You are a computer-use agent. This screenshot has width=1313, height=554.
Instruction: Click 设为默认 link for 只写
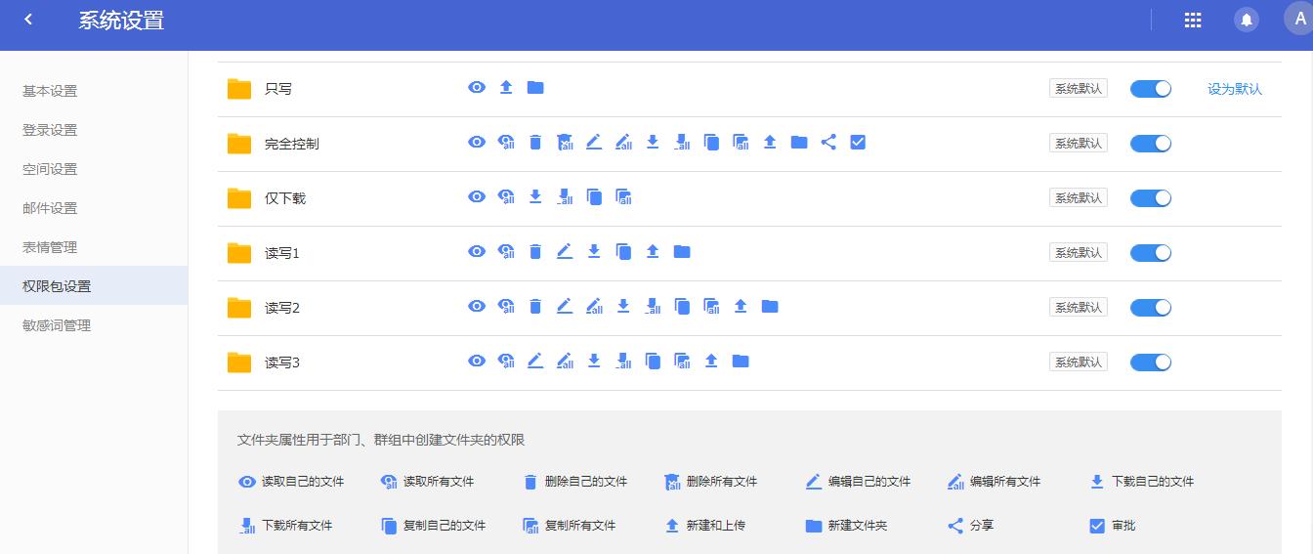tap(1234, 89)
